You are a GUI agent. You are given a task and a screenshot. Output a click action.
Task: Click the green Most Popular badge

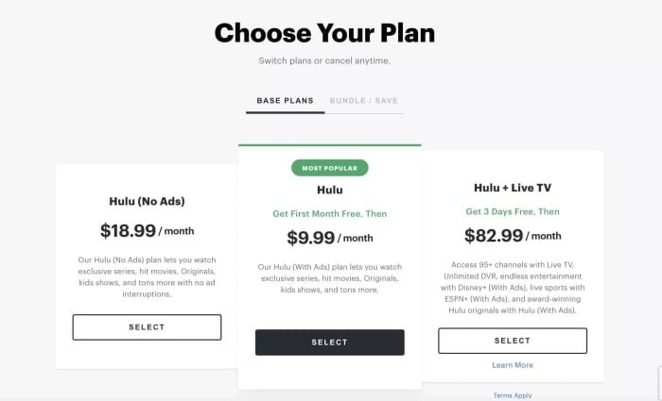click(329, 168)
